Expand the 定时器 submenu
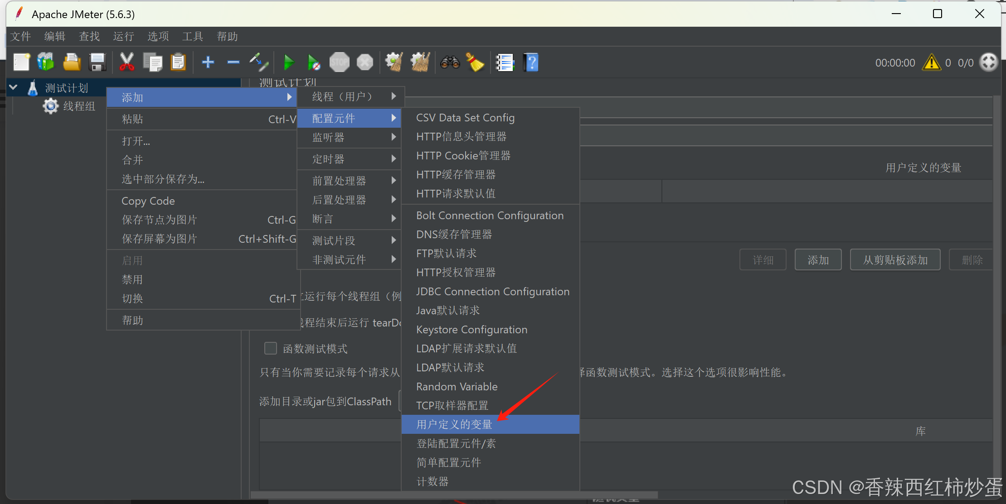The width and height of the screenshot is (1006, 504). (349, 159)
